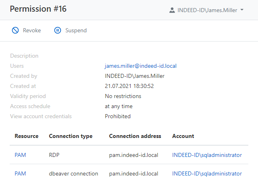Screen dimensions: 258x190
Task: Click the Created at timestamp value
Action: [x=129, y=86]
